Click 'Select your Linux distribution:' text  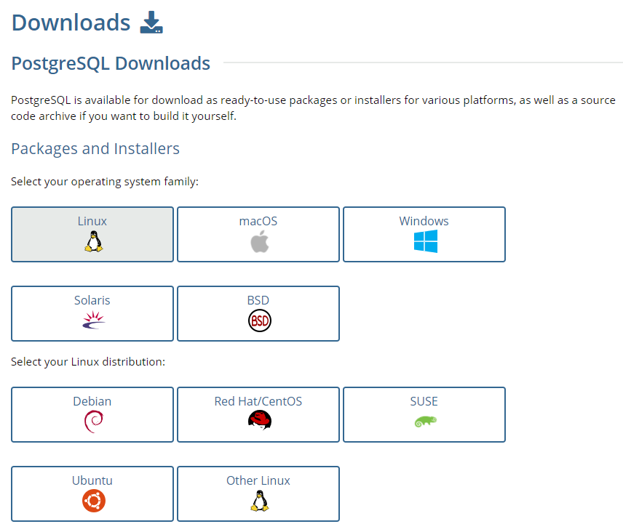click(88, 362)
